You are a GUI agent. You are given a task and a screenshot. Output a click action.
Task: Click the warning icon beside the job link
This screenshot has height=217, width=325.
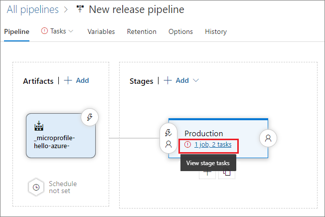tap(187, 145)
